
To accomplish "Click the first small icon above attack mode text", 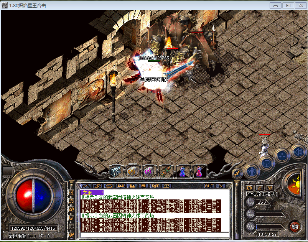I will coord(249,188).
